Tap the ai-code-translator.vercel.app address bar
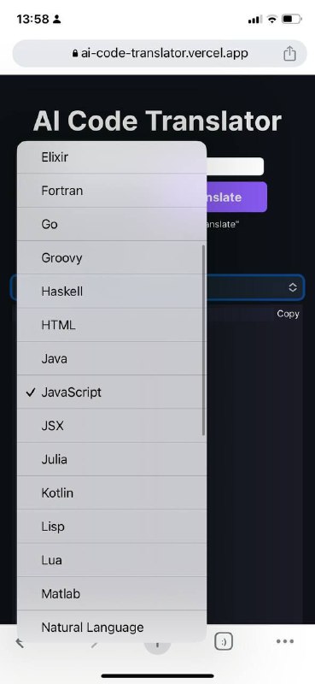315x684 pixels. tap(160, 53)
